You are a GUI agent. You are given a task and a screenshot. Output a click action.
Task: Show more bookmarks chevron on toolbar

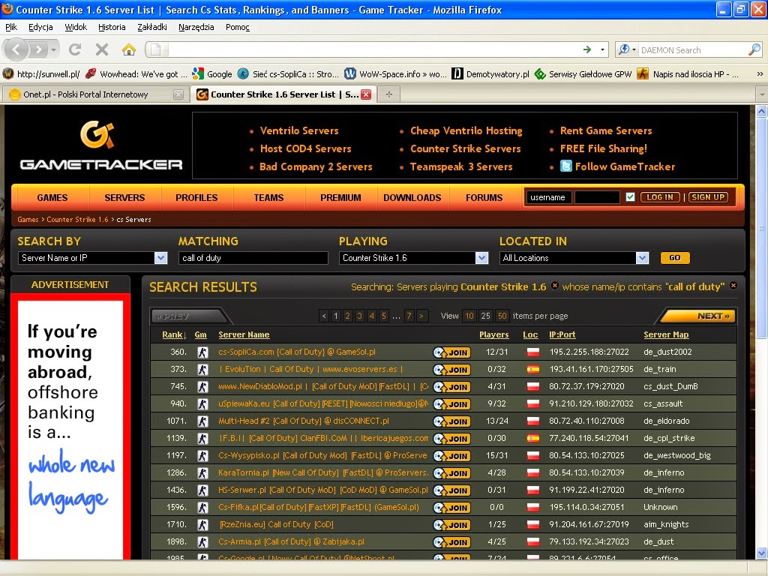760,74
